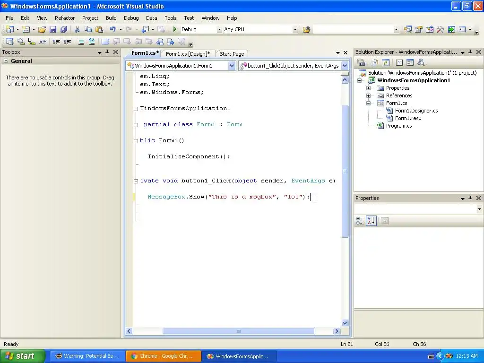
Task: Expand the References node in Solution Explorer
Action: pyautogui.click(x=368, y=95)
